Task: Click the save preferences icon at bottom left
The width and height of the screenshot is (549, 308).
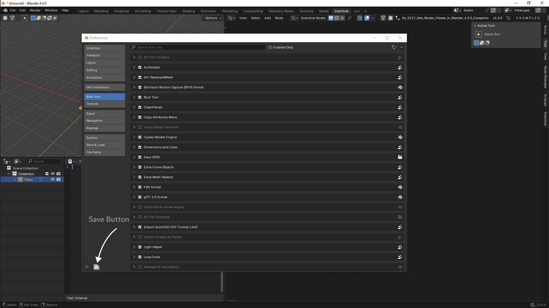Action: pos(96,267)
